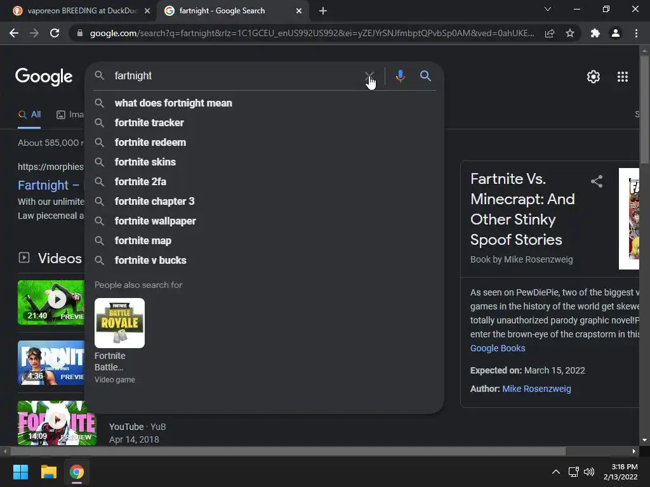Share this page from address bar
This screenshot has height=487, width=650.
pyautogui.click(x=550, y=33)
